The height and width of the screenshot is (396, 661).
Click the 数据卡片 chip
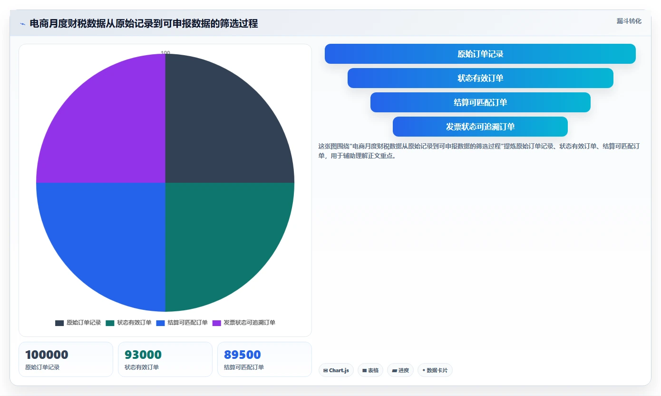pos(435,370)
